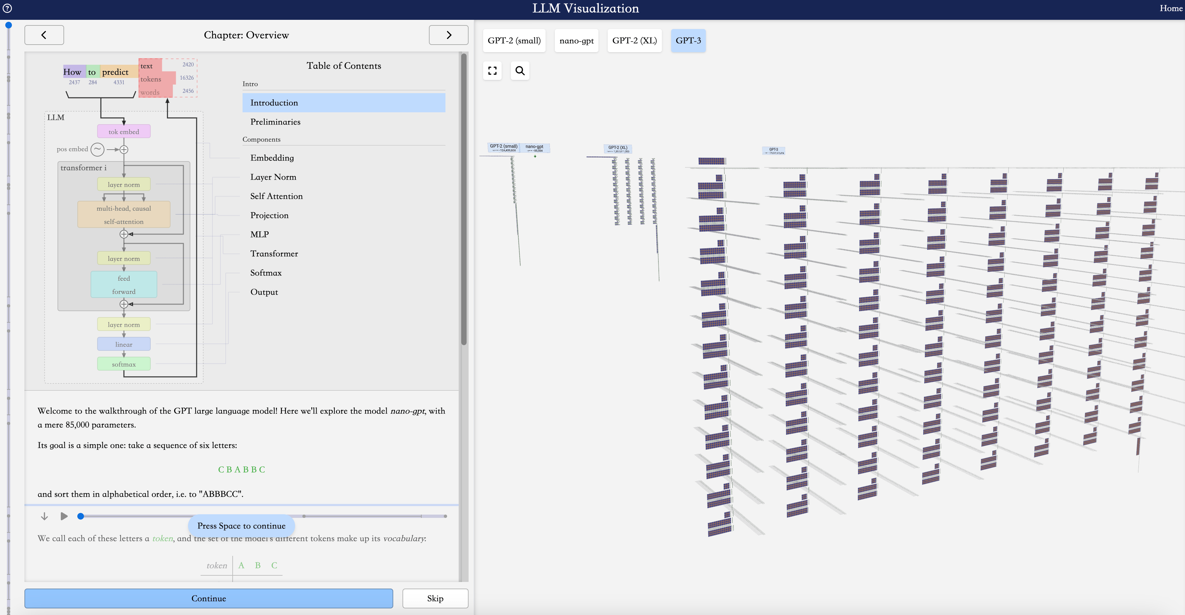Viewport: 1185px width, 615px height.
Task: Open the Layer Norm section
Action: [x=344, y=177]
